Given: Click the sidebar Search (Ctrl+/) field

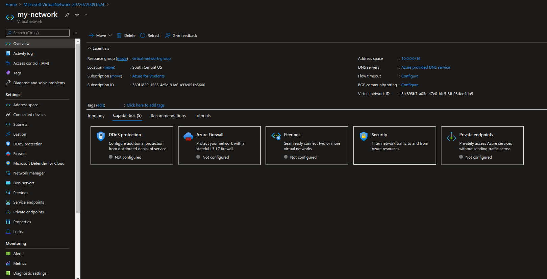Looking at the screenshot, I should click(x=38, y=33).
